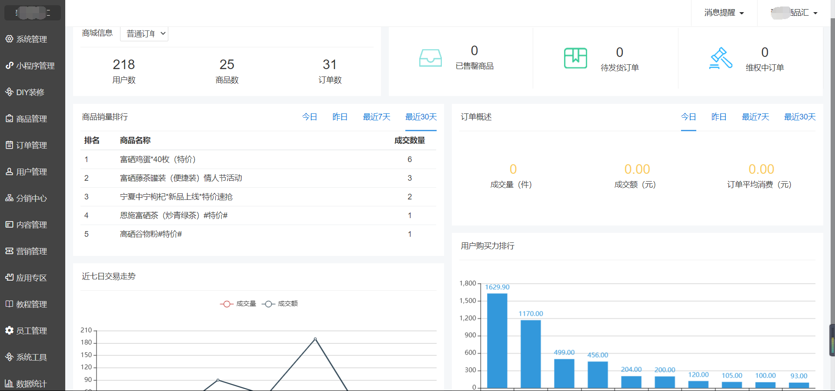Screen dimensions: 835x391
Task: Click the 31 订单数 statistic
Action: tap(330, 71)
